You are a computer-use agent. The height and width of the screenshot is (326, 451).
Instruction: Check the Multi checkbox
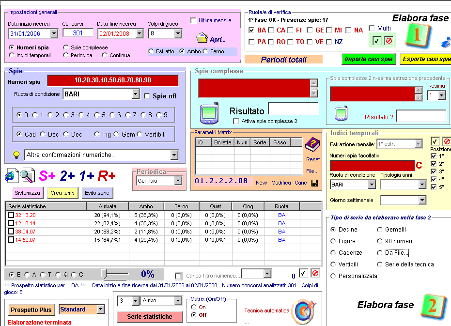point(372,28)
